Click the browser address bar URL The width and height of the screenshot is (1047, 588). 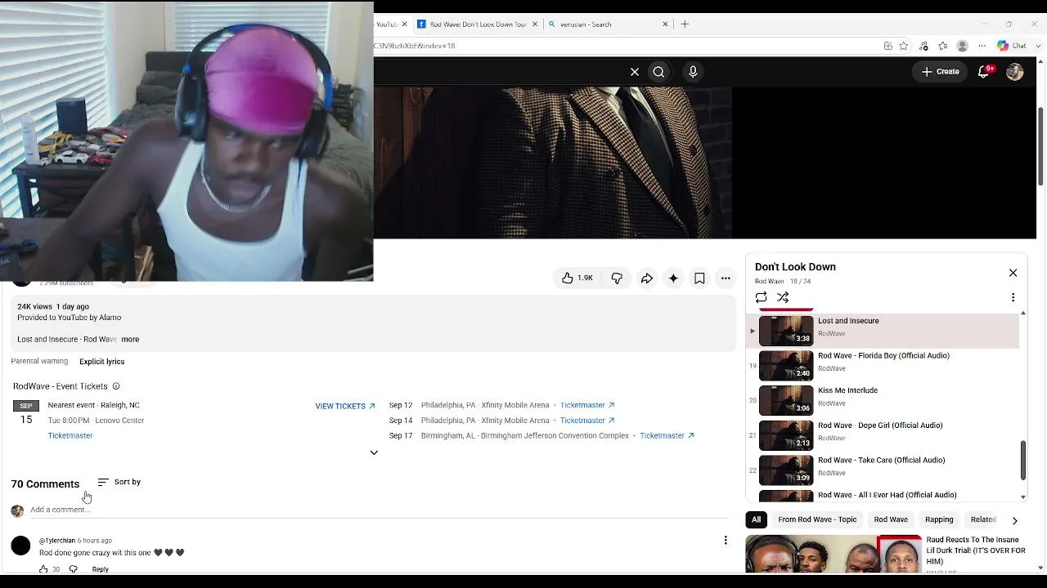click(x=415, y=46)
